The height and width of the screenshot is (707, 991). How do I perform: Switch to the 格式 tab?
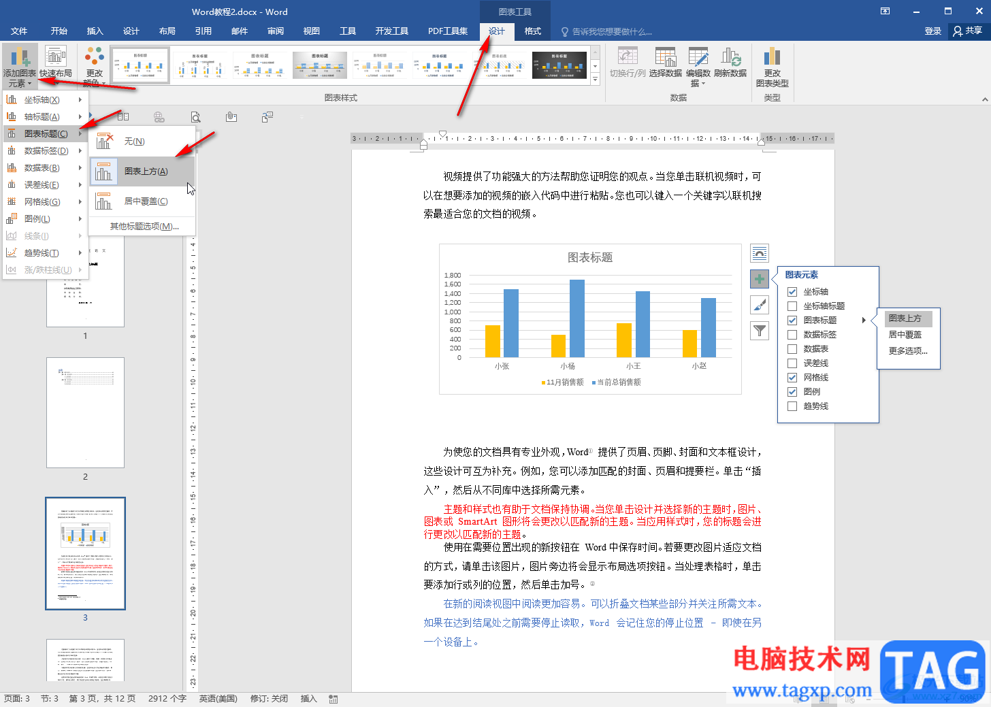coord(533,31)
